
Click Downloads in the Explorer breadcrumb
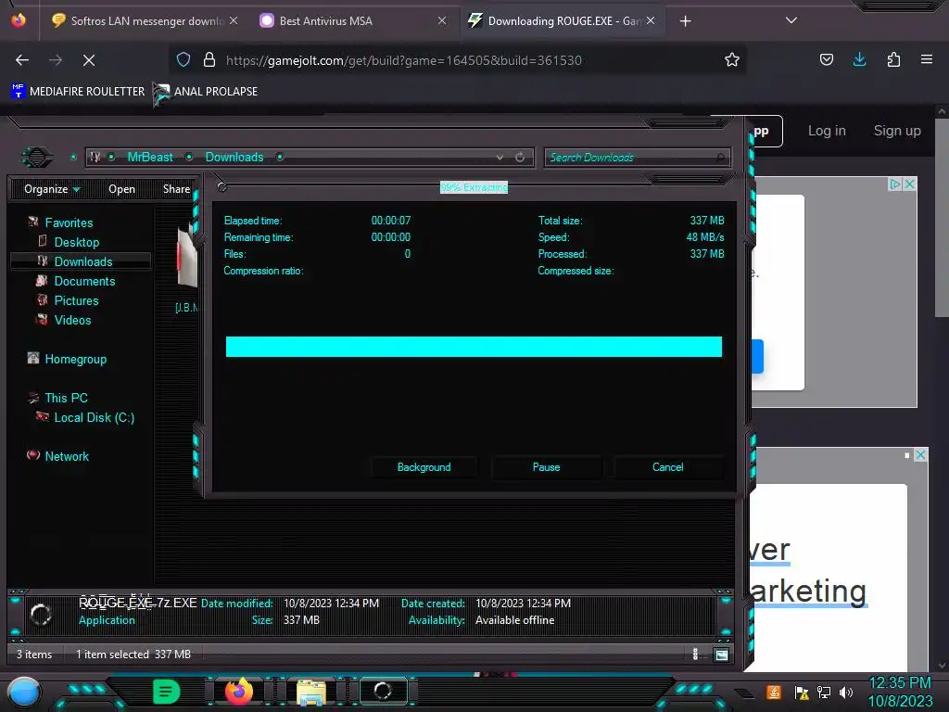pos(234,158)
